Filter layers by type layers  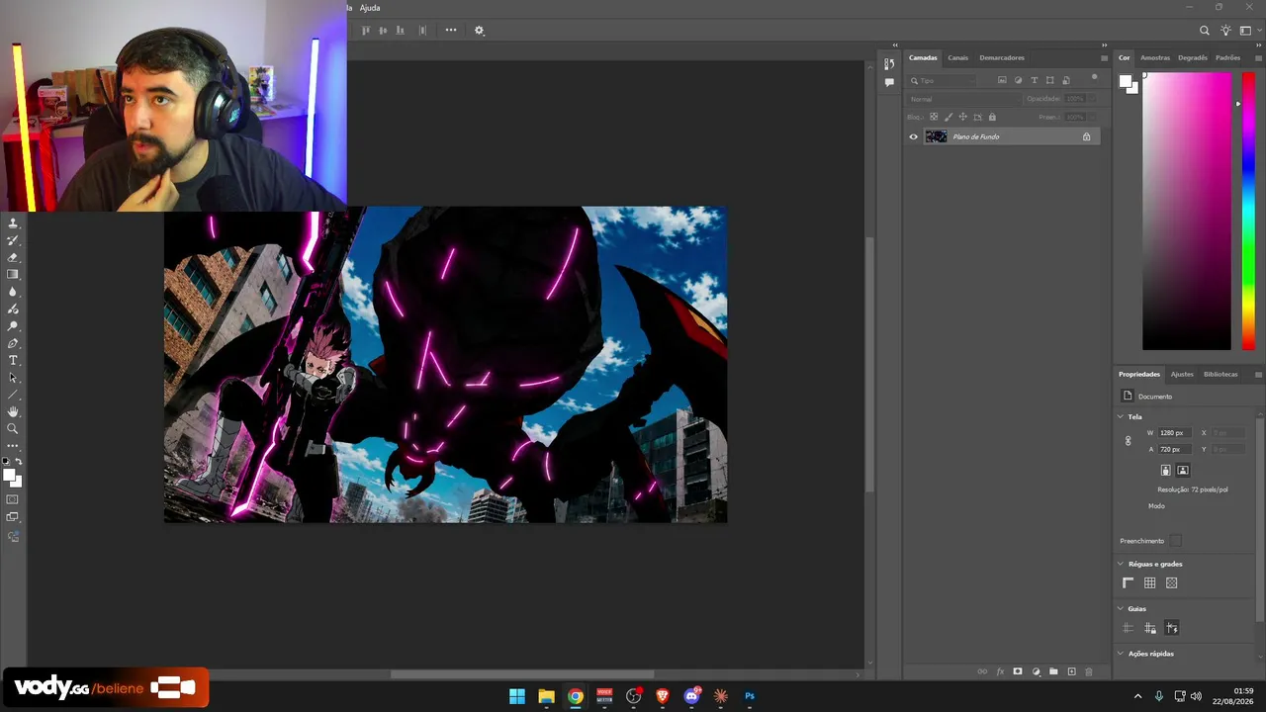click(1034, 80)
